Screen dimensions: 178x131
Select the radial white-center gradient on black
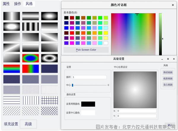point(49,16)
